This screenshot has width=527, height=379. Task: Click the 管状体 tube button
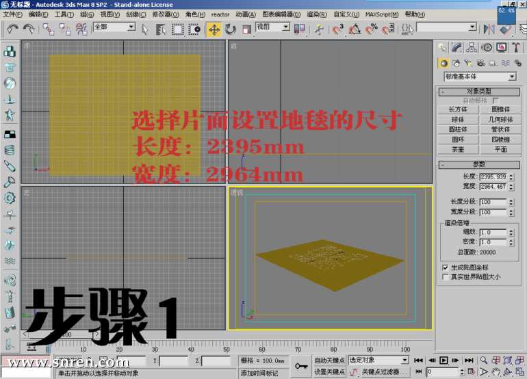[500, 129]
